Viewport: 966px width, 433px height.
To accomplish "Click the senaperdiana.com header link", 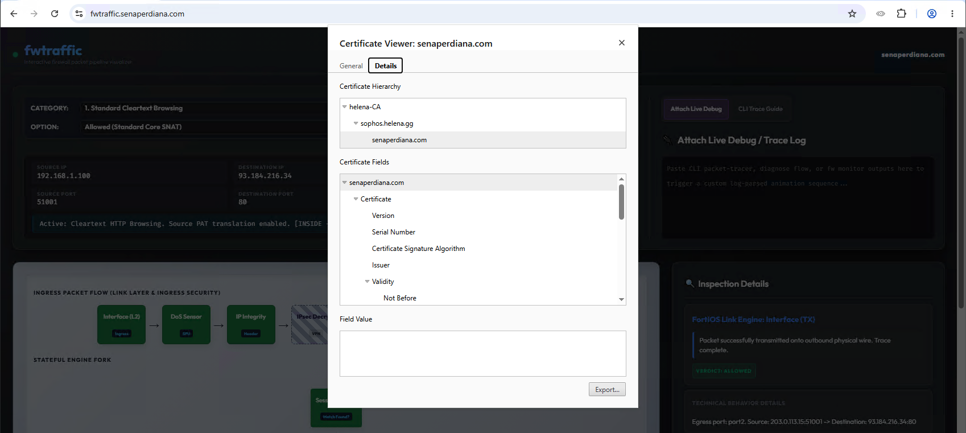I will pyautogui.click(x=913, y=55).
